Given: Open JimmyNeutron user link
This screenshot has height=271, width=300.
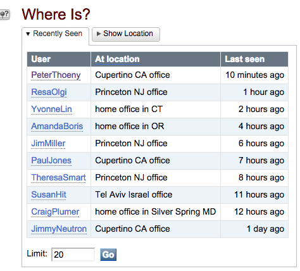Looking at the screenshot, I should (59, 229).
